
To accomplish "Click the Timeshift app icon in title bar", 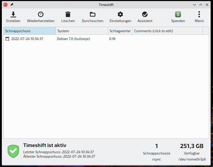I will pos(5,5).
